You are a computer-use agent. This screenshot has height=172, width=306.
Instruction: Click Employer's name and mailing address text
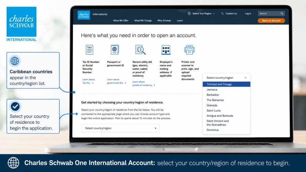[166, 69]
